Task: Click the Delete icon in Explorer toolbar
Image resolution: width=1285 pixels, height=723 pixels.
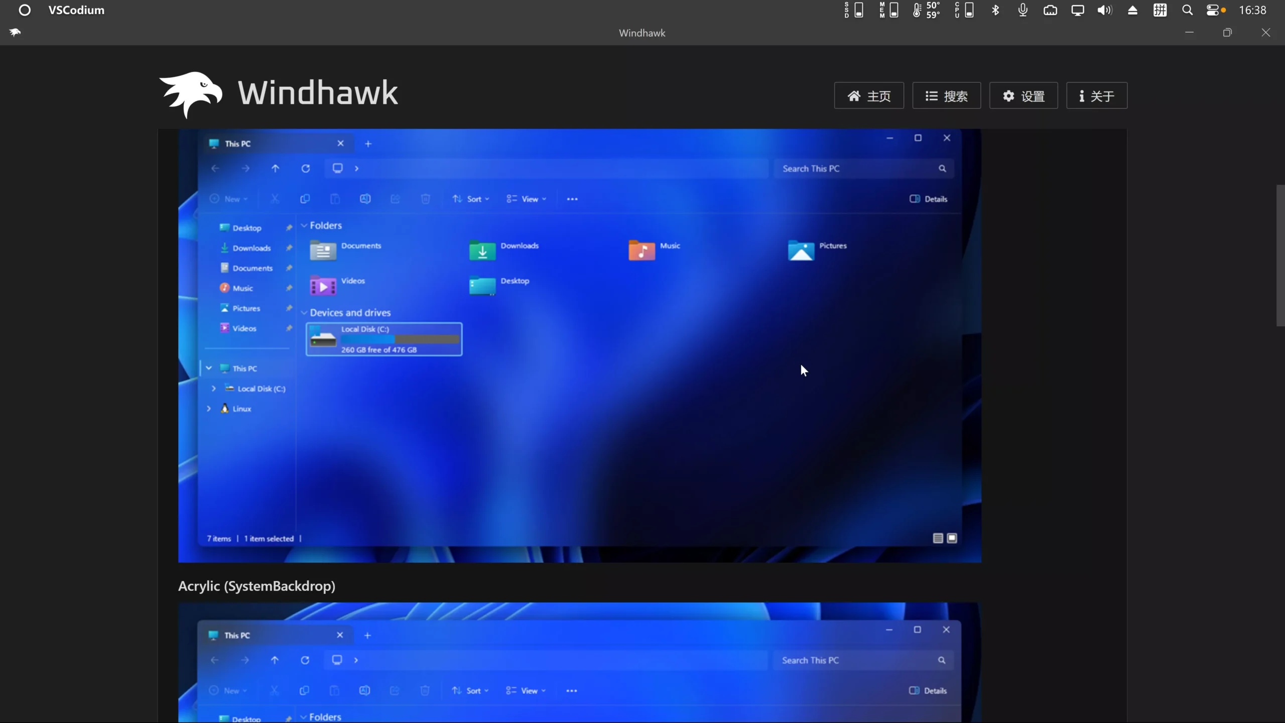Action: coord(425,198)
